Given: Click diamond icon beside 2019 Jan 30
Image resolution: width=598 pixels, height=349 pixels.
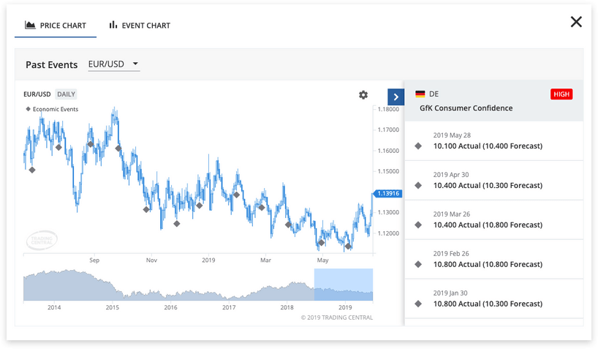Looking at the screenshot, I should click(418, 304).
